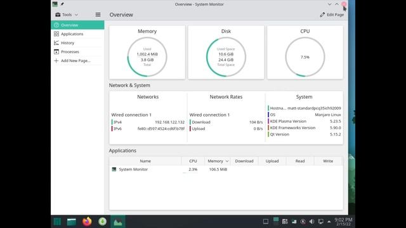The height and width of the screenshot is (228, 406).
Task: Click the Processes window icon in sidebar
Action: [56, 52]
